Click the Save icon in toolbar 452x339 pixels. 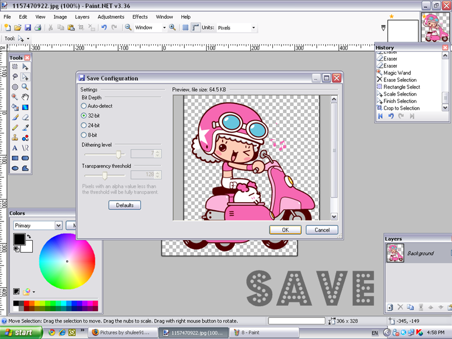28,27
